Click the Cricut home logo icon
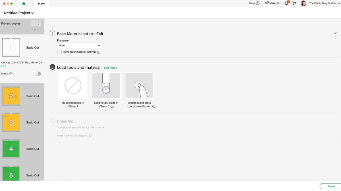The width and height of the screenshot is (341, 191). click(x=24, y=4)
